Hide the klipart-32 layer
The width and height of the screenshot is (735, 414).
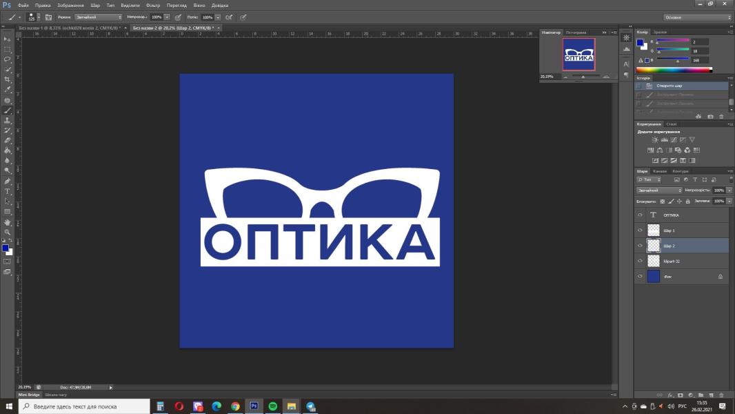[x=640, y=261]
